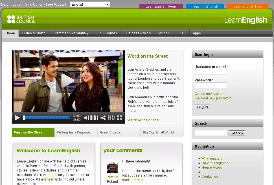274x185 pixels.
Task: Click the Word on the Street heading
Action: tap(148, 56)
